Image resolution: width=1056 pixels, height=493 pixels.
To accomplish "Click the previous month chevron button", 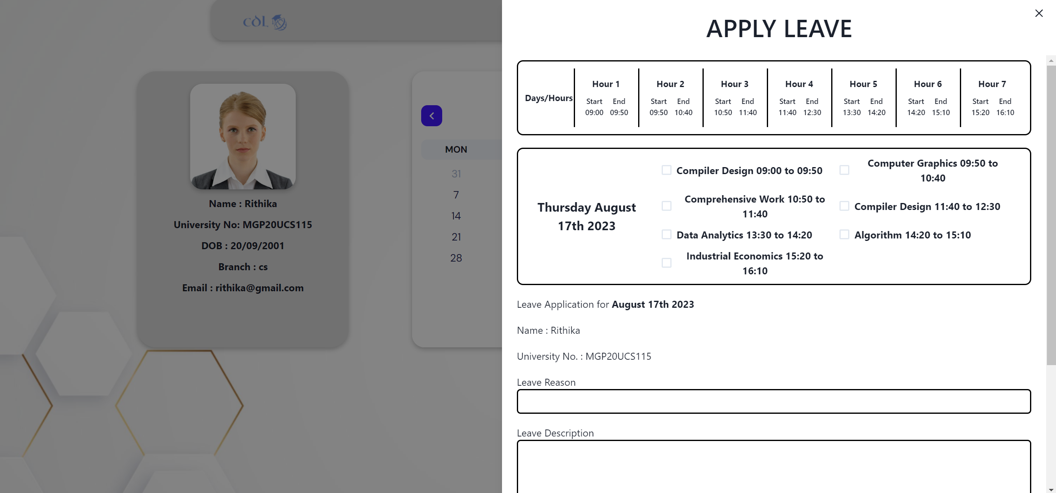I will (x=431, y=116).
